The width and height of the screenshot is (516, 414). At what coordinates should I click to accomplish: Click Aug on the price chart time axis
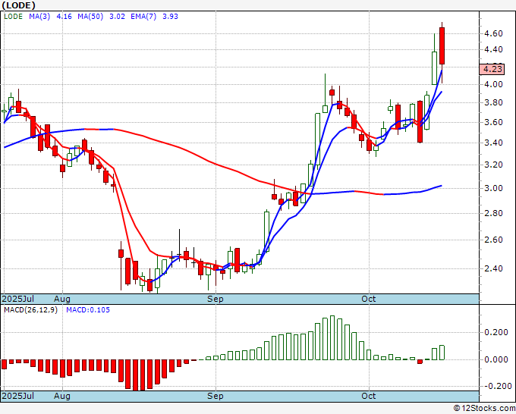pyautogui.click(x=62, y=299)
